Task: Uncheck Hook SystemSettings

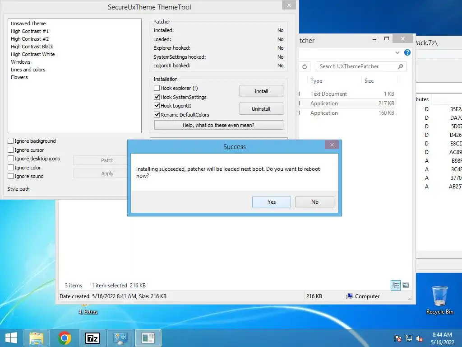Action: pos(157,97)
